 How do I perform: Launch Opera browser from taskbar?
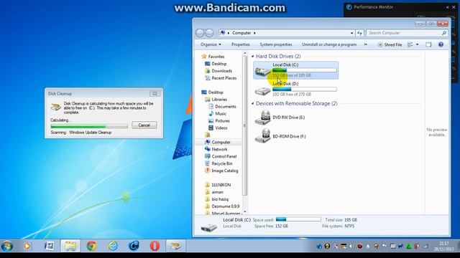click(155, 246)
